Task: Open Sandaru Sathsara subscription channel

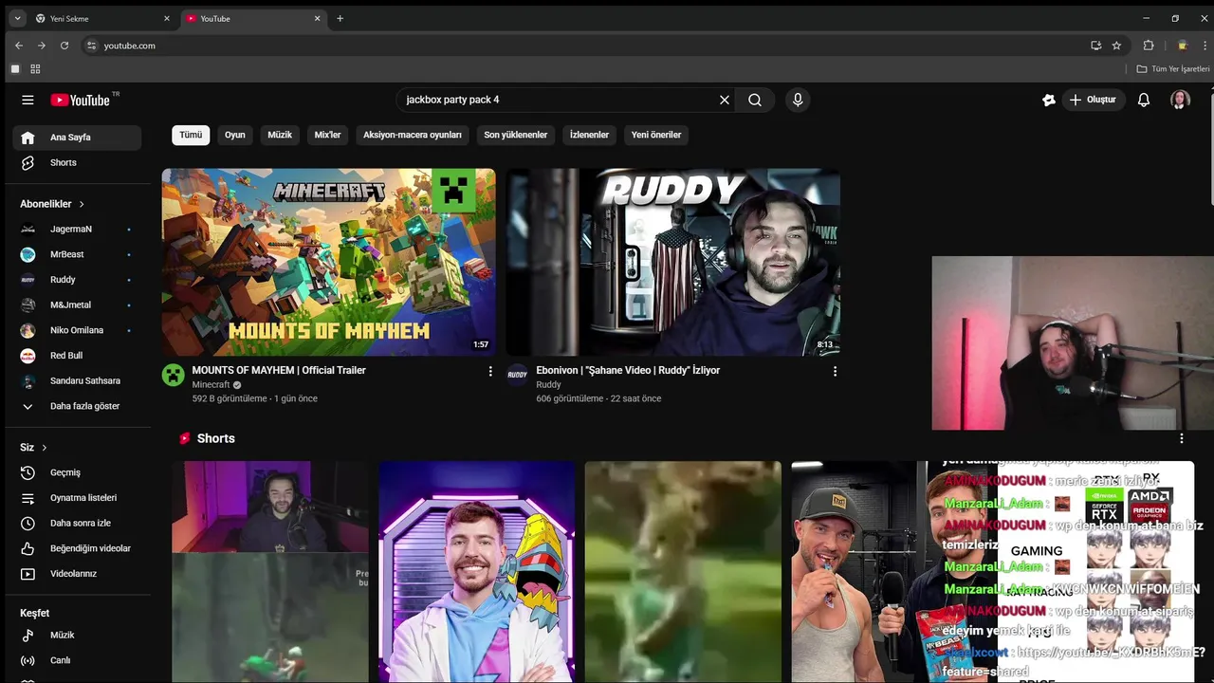Action: (x=77, y=381)
